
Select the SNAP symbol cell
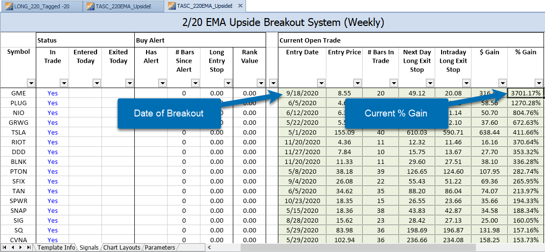click(x=18, y=211)
